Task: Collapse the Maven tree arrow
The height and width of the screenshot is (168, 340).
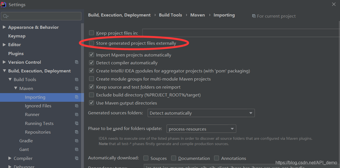Action: pyautogui.click(x=15, y=88)
